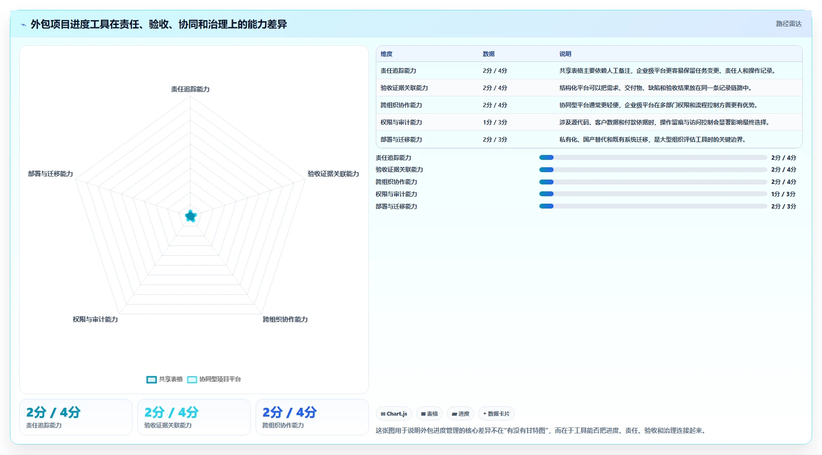Click the 路径雷达 label in header

pyautogui.click(x=789, y=24)
